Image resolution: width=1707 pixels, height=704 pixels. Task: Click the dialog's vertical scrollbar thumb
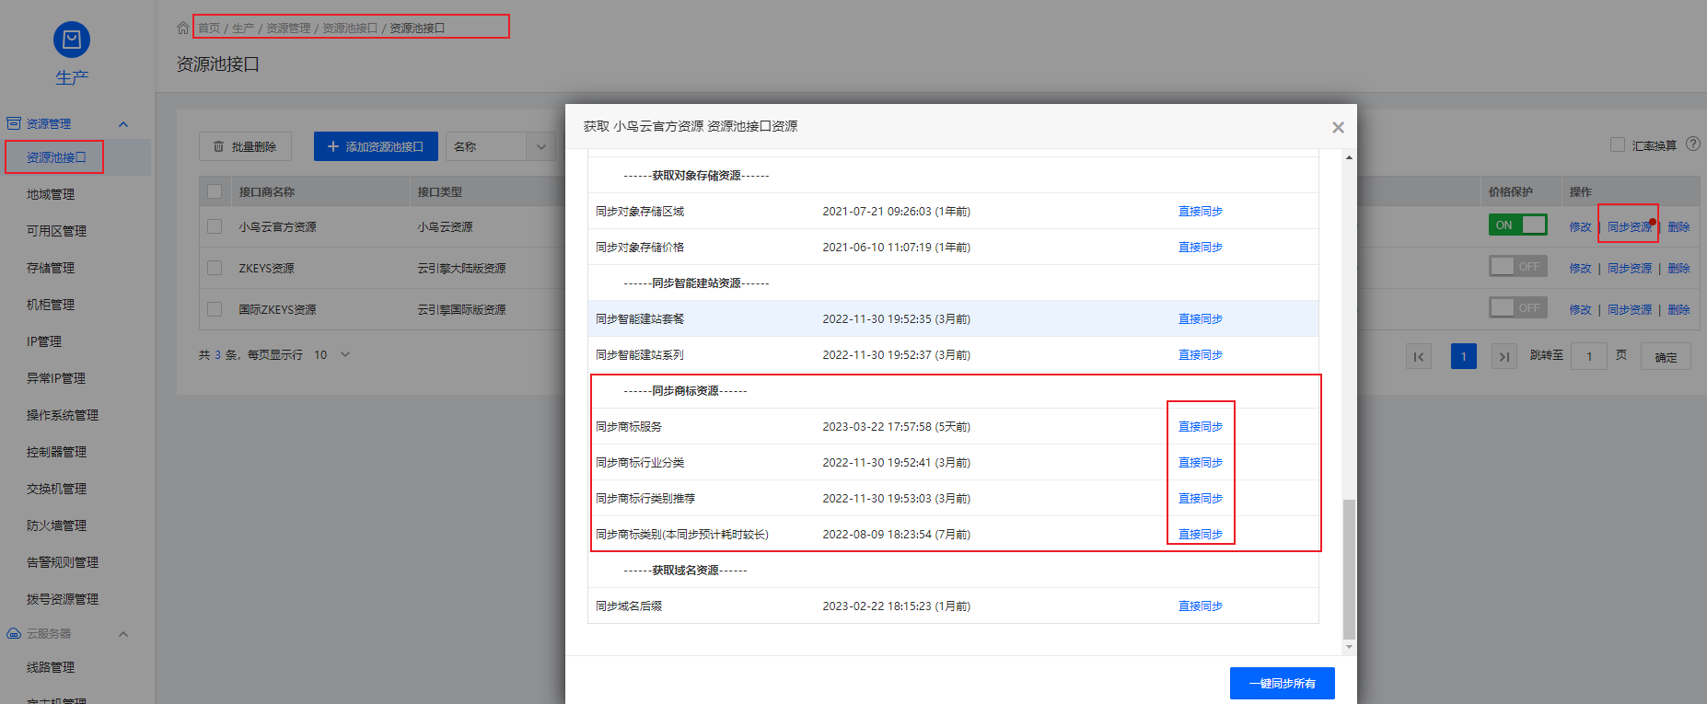click(x=1349, y=569)
